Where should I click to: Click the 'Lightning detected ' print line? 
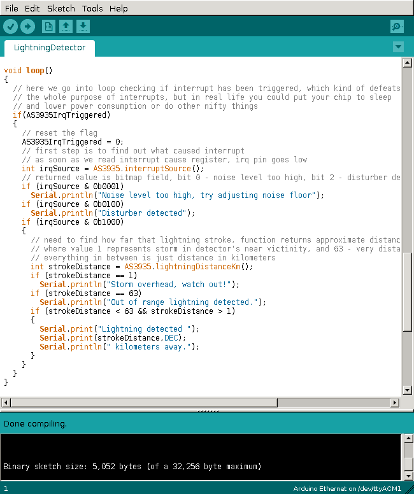point(119,329)
